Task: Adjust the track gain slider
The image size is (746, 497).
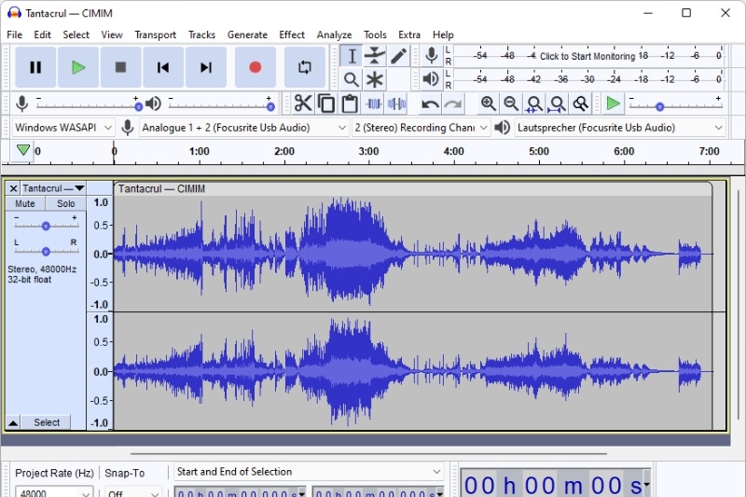Action: coord(46,226)
